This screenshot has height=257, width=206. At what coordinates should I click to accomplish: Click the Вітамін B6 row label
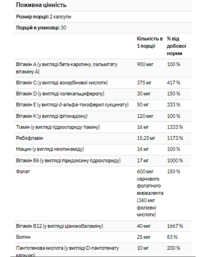(68, 160)
